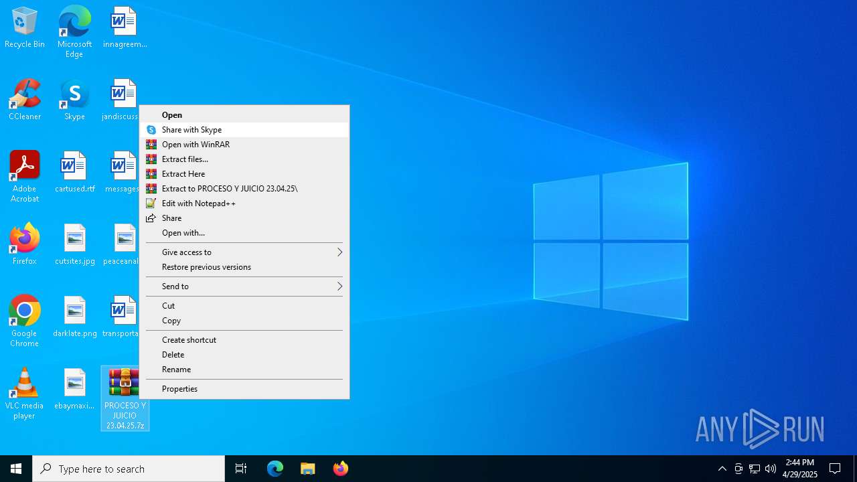The image size is (857, 482).
Task: Open the Recycle Bin desktop icon
Action: (25, 28)
